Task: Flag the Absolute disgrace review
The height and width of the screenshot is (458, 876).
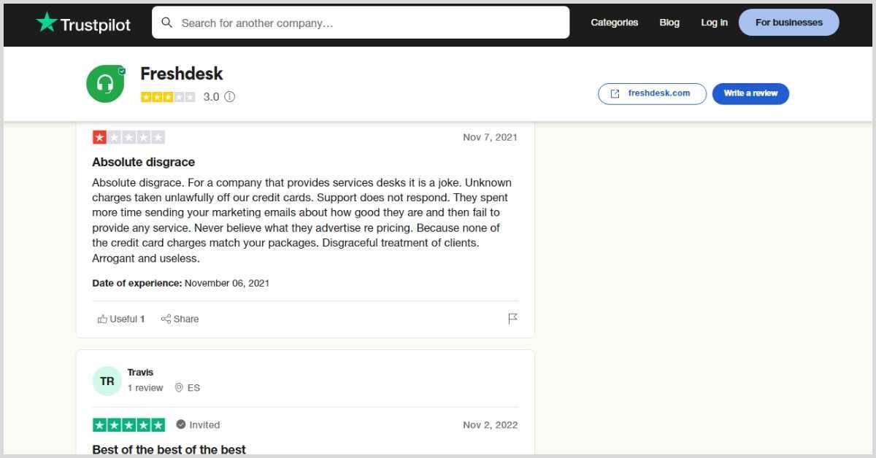Action: point(512,318)
